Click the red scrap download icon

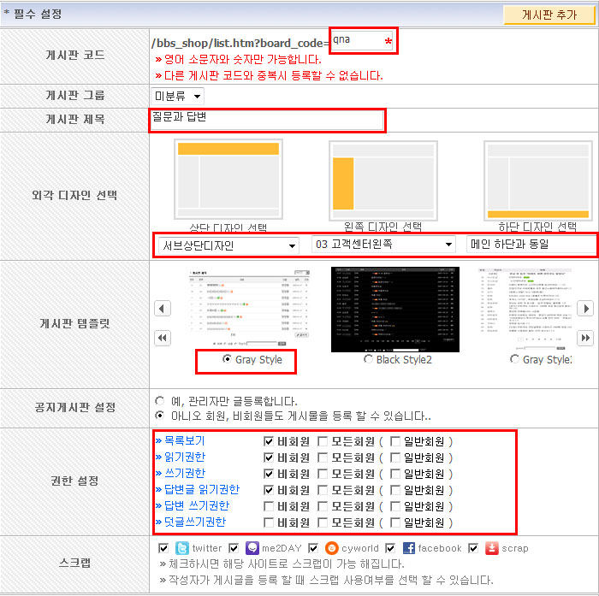(x=492, y=548)
